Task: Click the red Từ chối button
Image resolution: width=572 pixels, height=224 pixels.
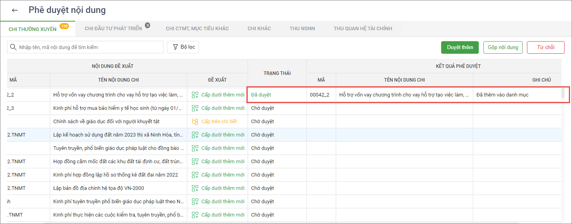Action: (545, 47)
